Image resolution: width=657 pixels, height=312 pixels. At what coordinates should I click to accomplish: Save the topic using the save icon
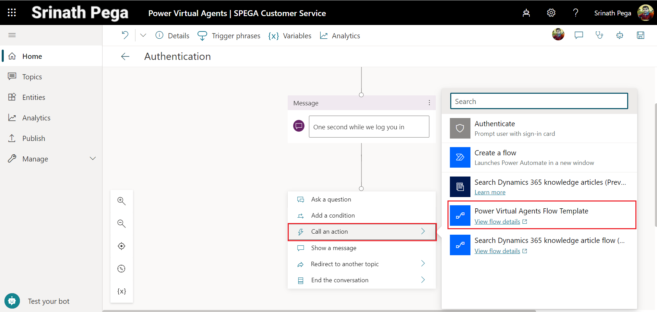640,35
